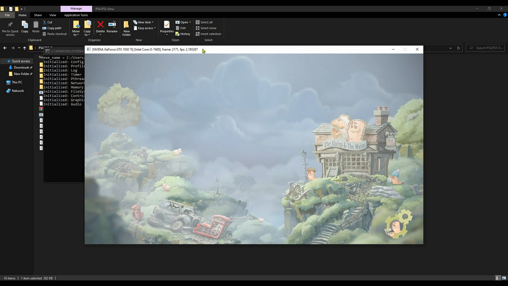
Task: Switch to large thumbnails view in status bar
Action: (504, 278)
